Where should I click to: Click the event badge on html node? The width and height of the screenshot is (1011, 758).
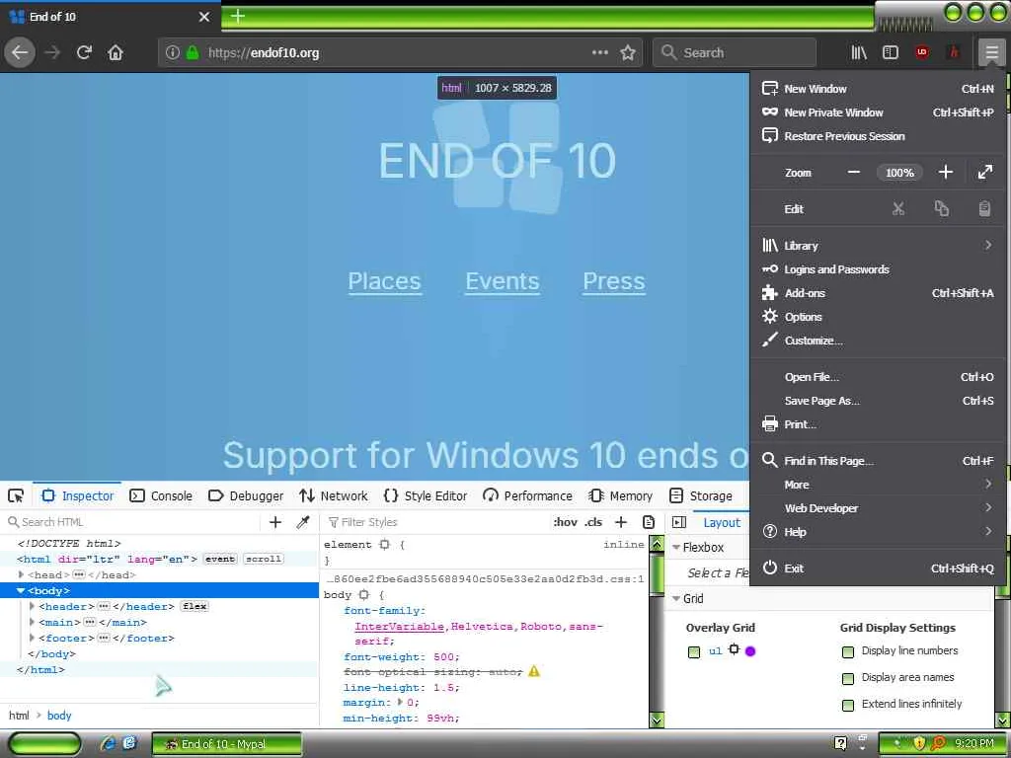[220, 559]
